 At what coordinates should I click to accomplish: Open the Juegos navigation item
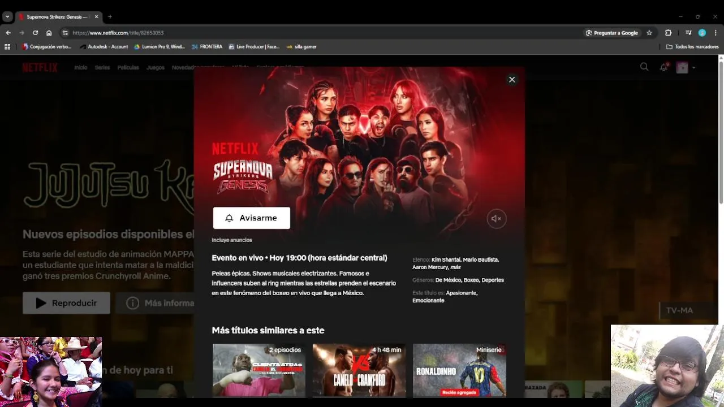[x=156, y=67]
